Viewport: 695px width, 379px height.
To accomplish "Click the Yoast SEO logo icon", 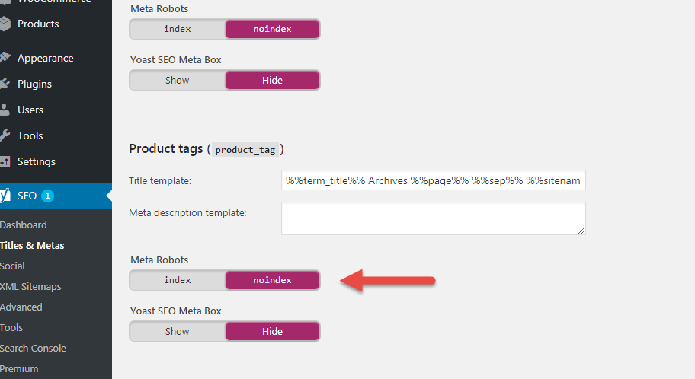I will click(x=5, y=196).
